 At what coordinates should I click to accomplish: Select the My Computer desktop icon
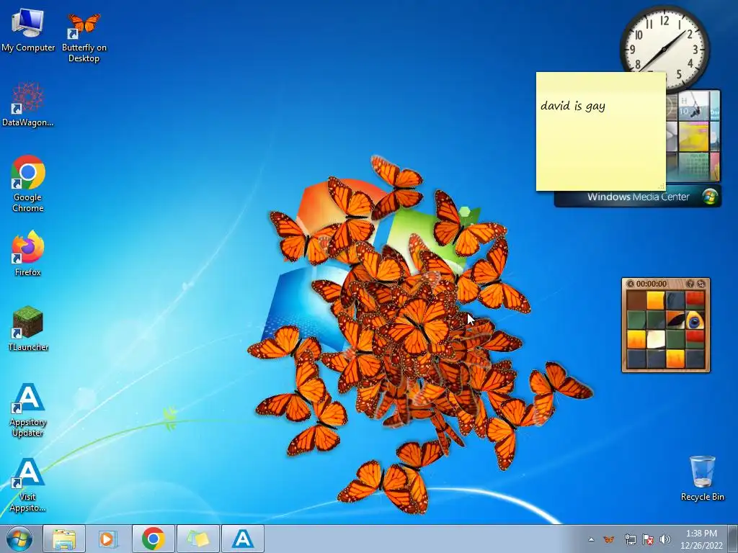click(x=28, y=30)
